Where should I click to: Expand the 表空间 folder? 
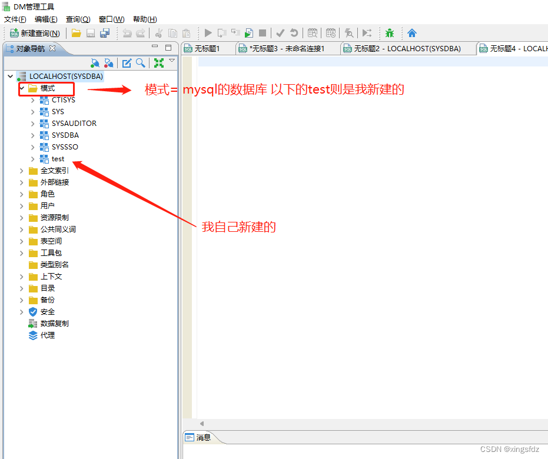pyautogui.click(x=21, y=241)
